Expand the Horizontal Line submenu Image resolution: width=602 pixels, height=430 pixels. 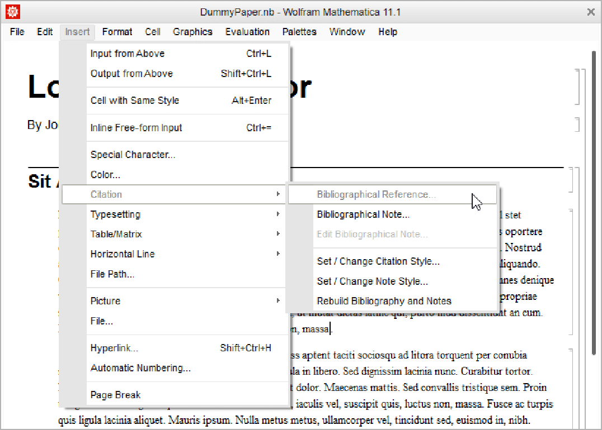pyautogui.click(x=123, y=254)
